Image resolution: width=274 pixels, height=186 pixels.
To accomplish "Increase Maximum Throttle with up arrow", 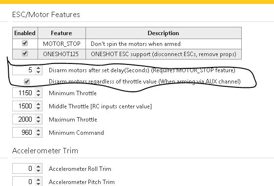I will (x=38, y=117).
